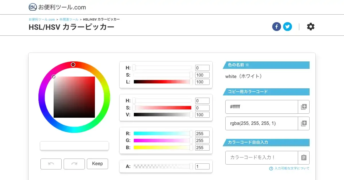The image size is (344, 180).
Task: Paste from clipboard into color code input
Action: pos(304,158)
